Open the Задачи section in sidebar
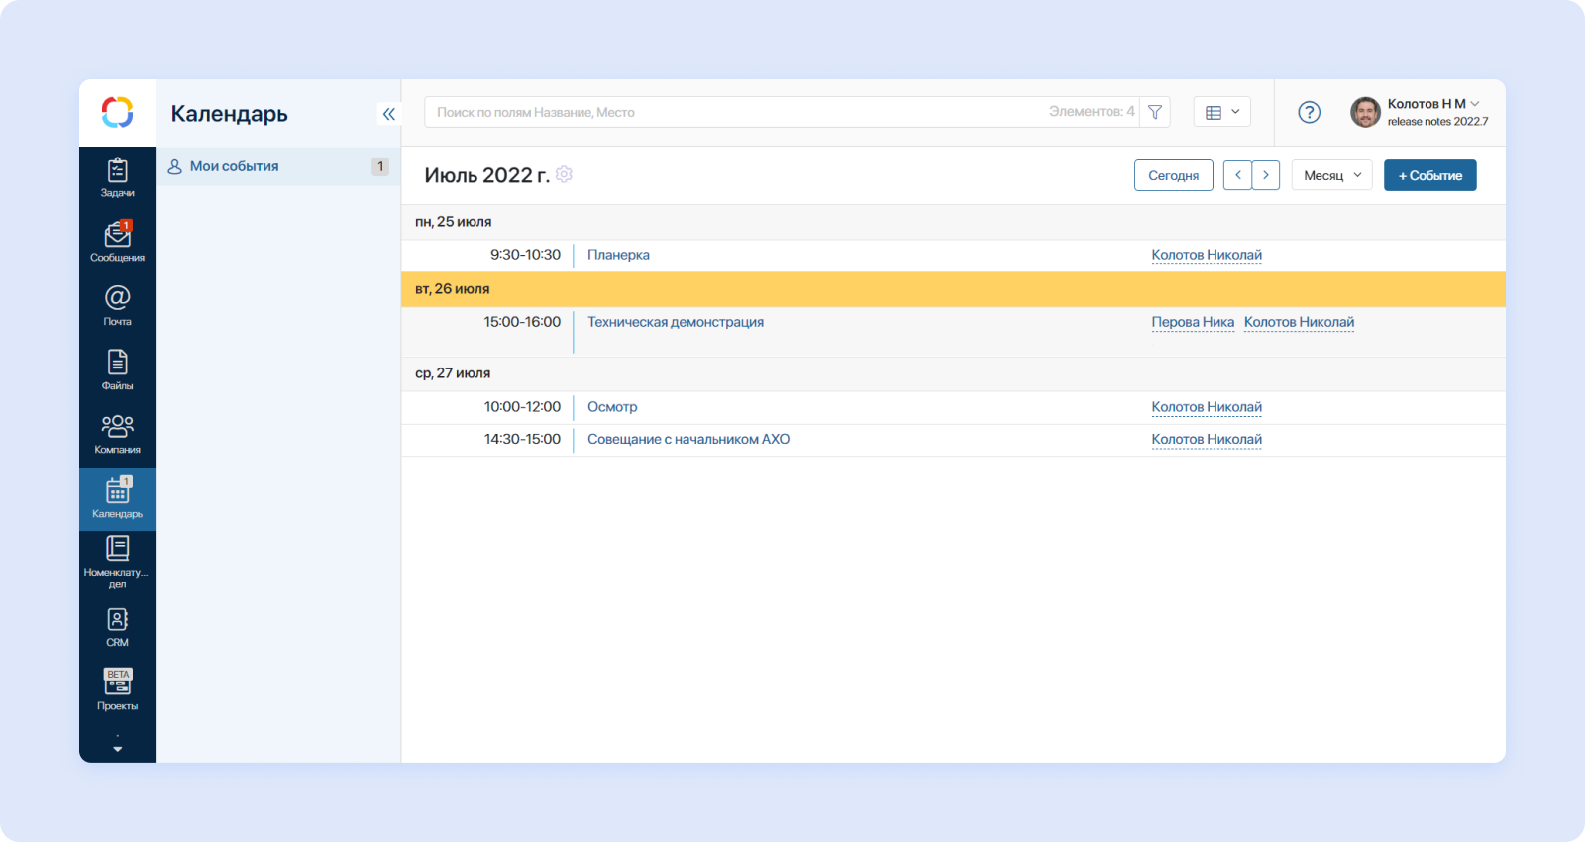 click(117, 178)
